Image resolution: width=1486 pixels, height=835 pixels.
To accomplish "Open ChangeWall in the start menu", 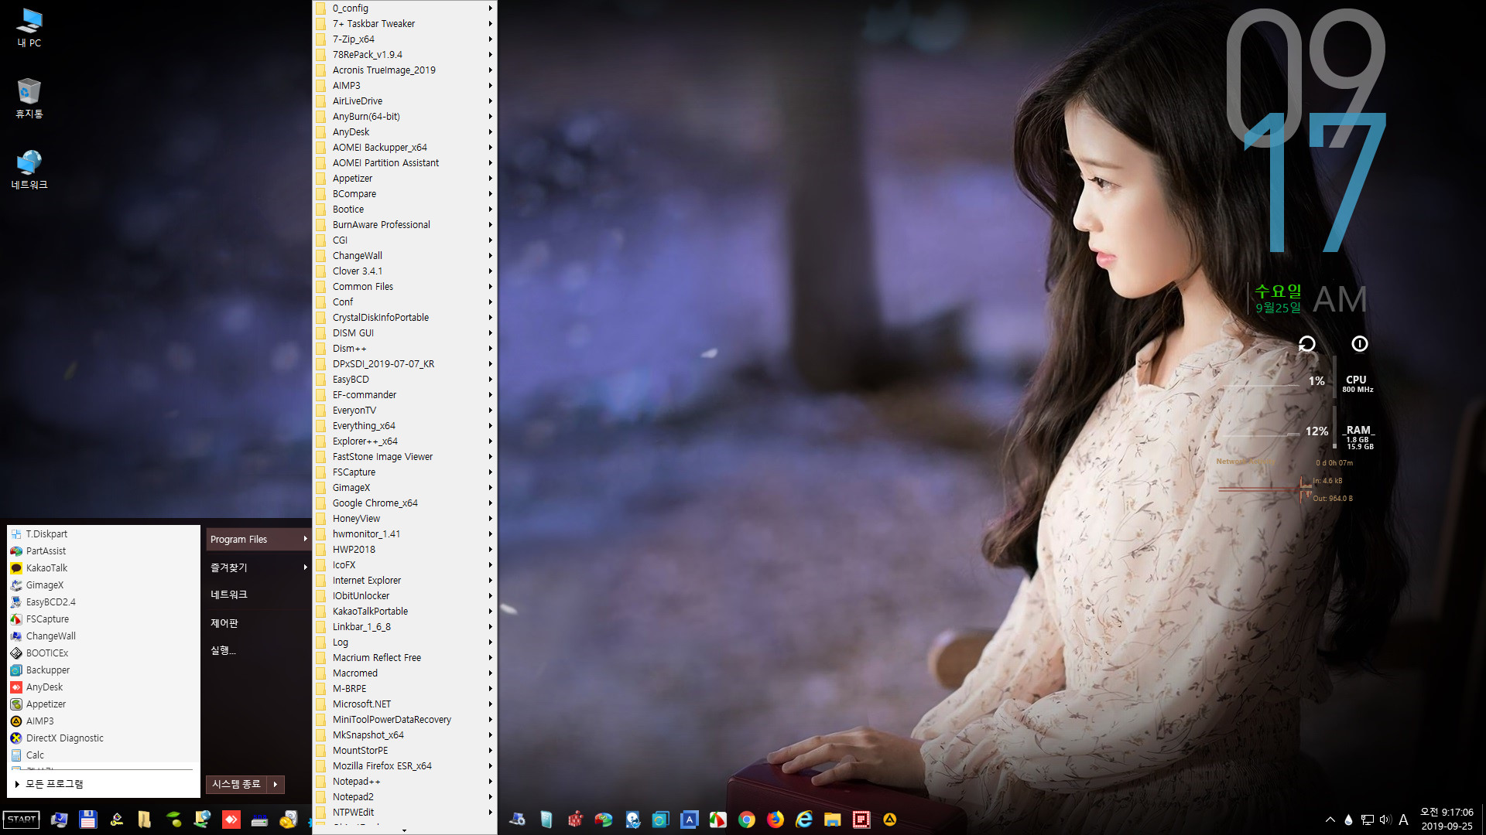I will 103,636.
